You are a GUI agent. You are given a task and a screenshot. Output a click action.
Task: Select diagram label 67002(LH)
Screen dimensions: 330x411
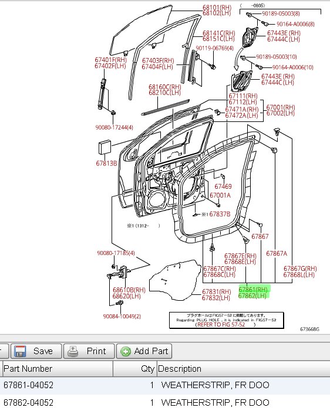(x=280, y=113)
